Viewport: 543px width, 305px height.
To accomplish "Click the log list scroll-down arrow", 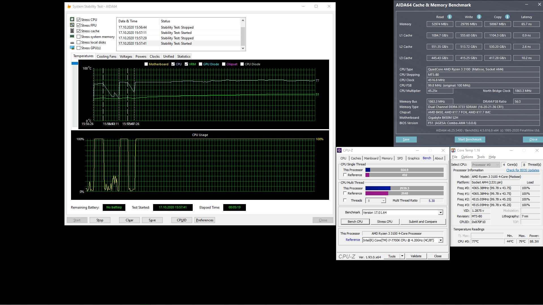I will click(x=243, y=48).
